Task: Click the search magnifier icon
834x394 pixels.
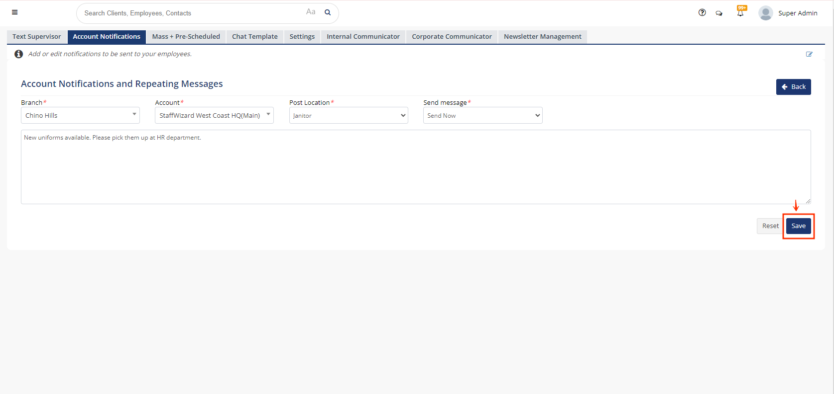Action: (x=328, y=12)
